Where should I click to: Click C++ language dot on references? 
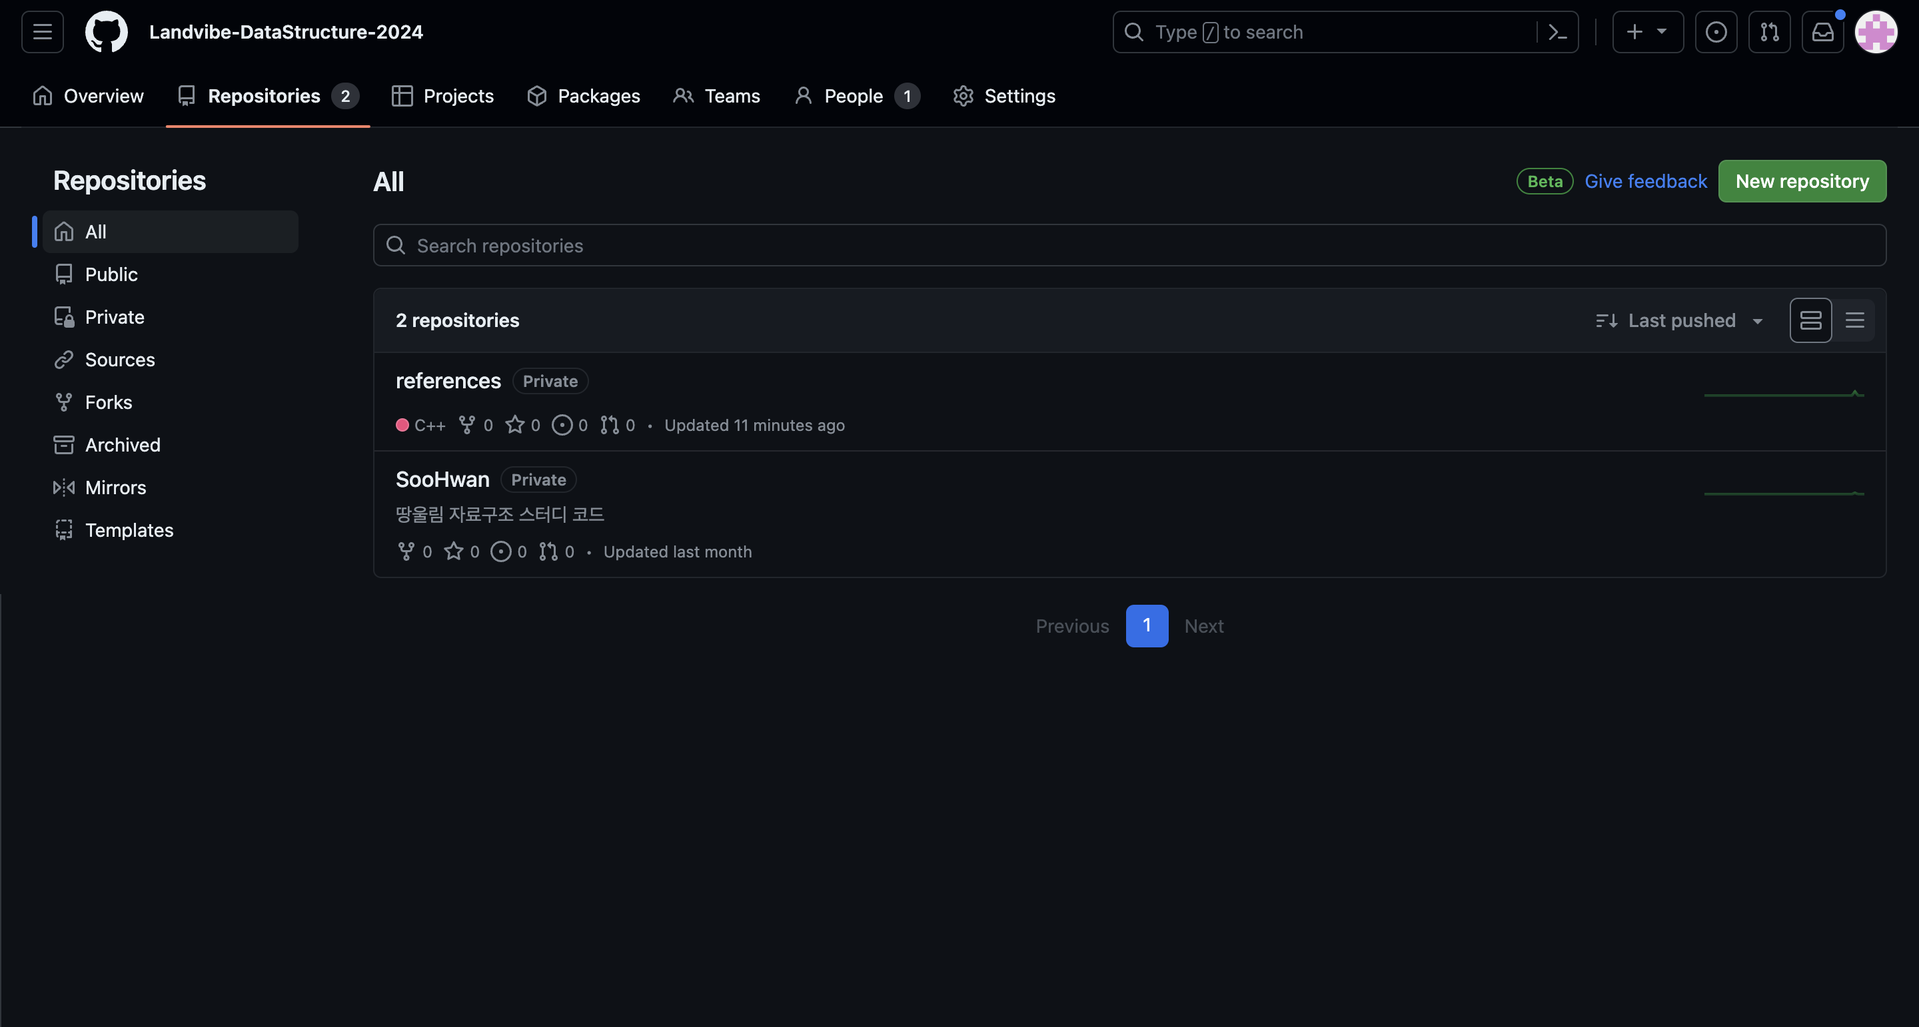click(402, 424)
